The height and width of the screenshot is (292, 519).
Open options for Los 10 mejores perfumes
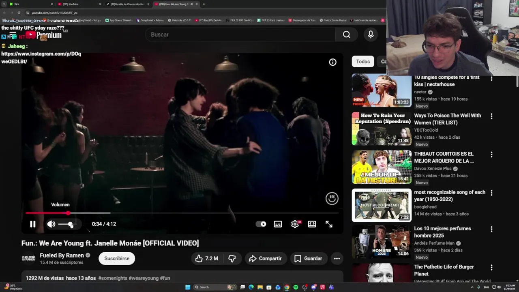[491, 229]
